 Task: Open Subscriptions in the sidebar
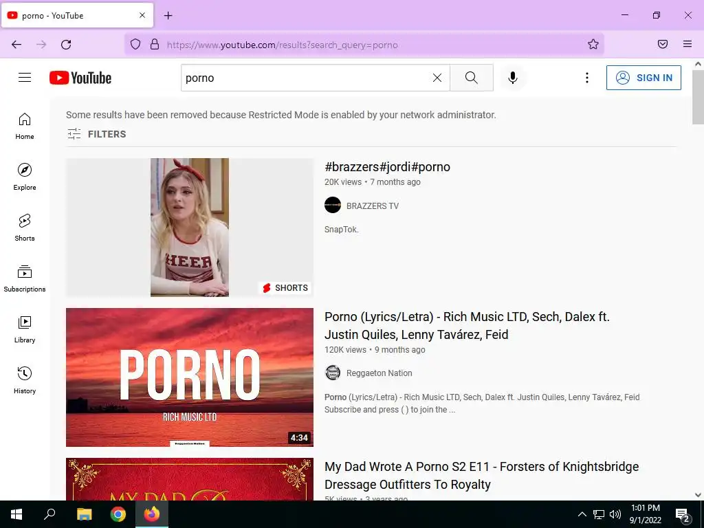point(25,279)
